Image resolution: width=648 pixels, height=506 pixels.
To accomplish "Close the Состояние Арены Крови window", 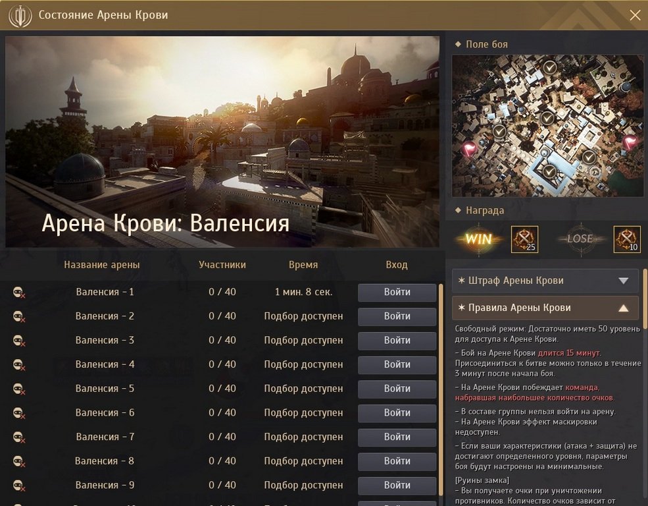I will (635, 15).
